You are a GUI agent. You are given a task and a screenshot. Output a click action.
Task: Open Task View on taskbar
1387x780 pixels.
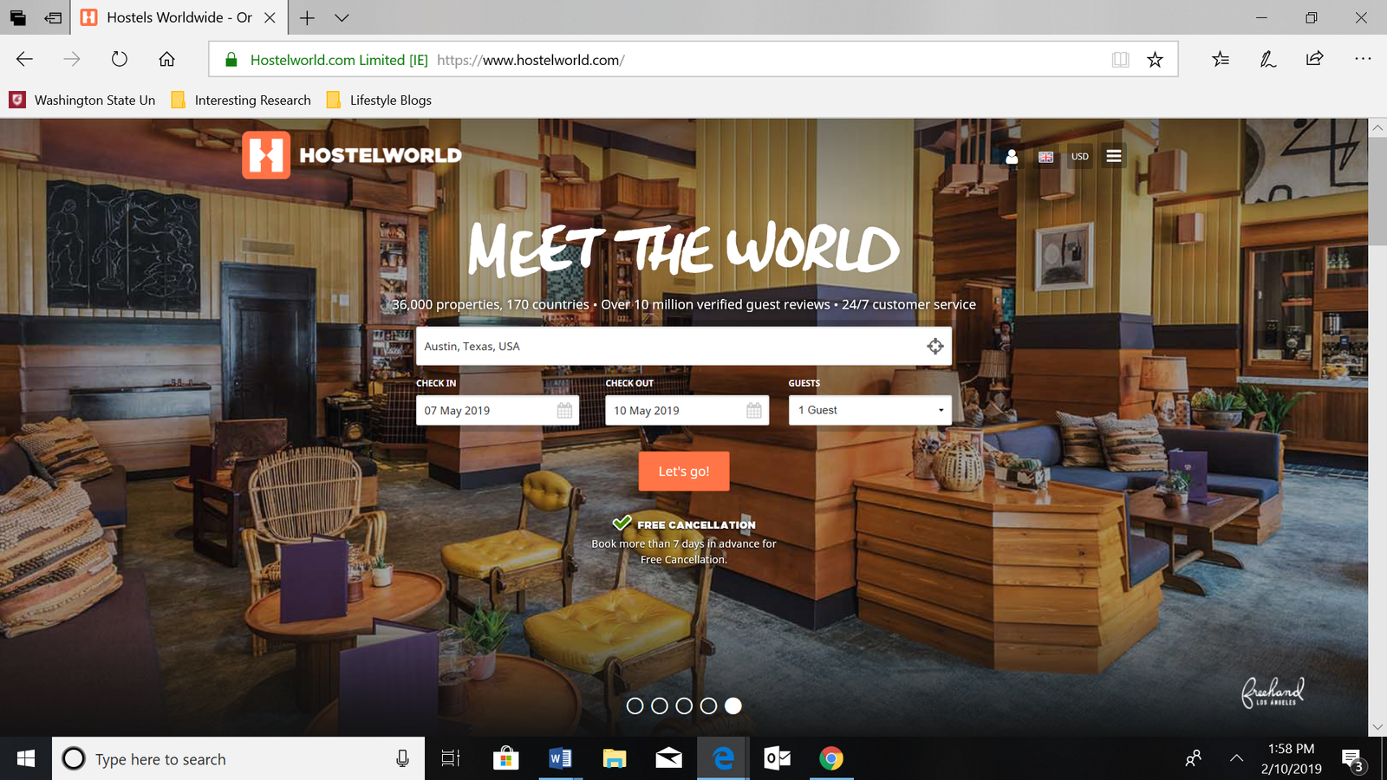(x=451, y=758)
